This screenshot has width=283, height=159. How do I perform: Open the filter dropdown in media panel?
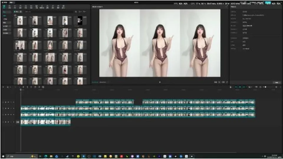pos(85,12)
